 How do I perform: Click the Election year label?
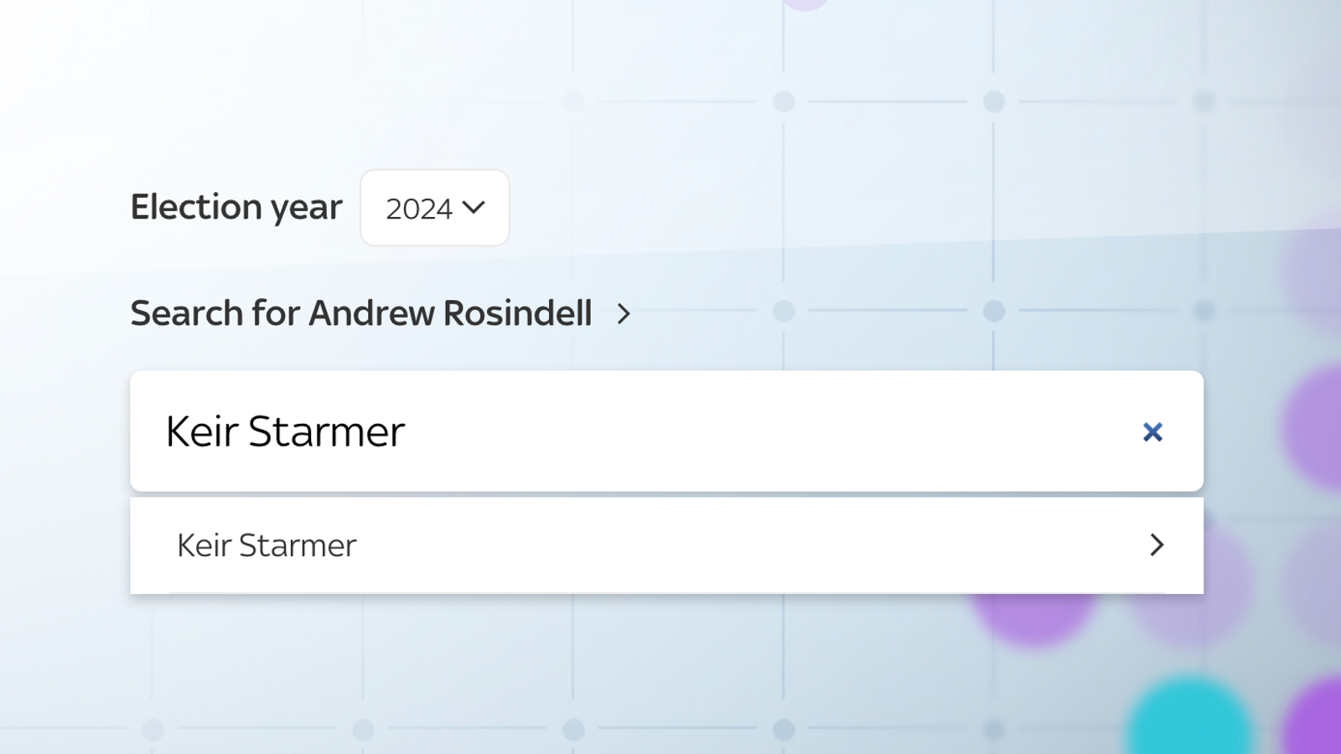(x=236, y=207)
